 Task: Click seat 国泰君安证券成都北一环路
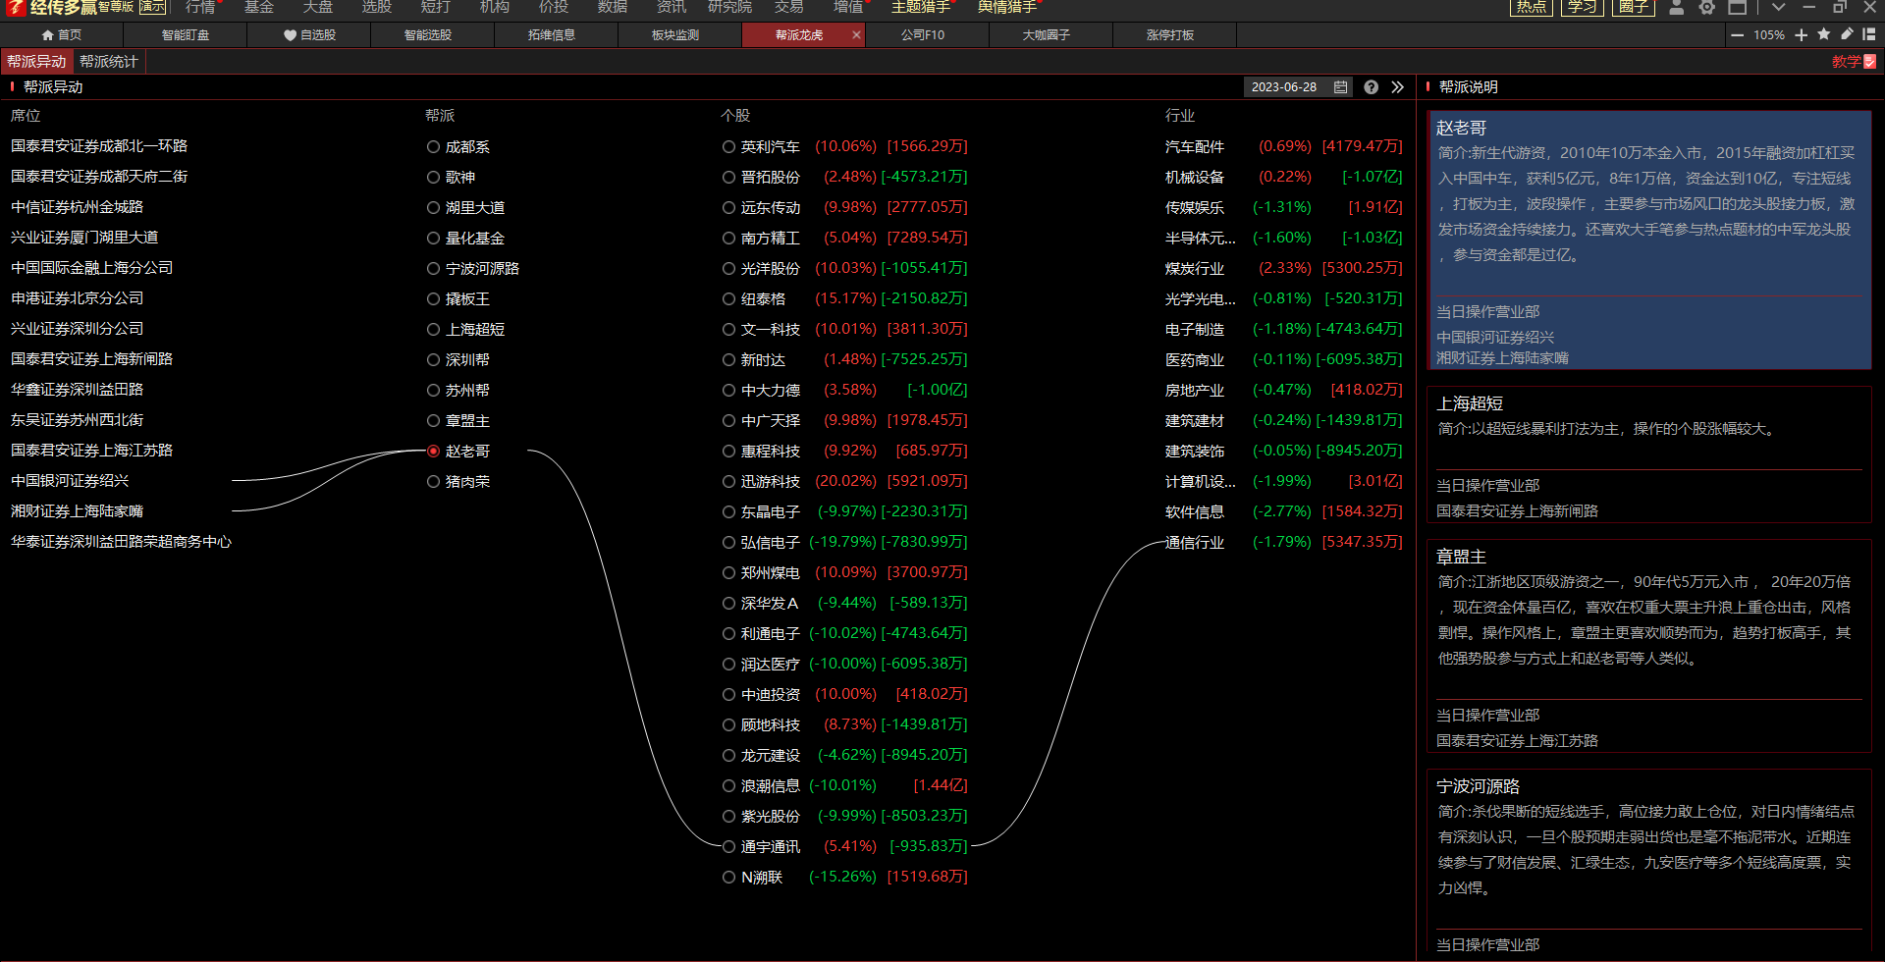pyautogui.click(x=99, y=146)
